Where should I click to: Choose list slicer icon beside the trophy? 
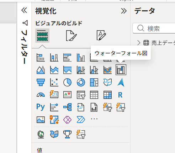click(x=81, y=134)
